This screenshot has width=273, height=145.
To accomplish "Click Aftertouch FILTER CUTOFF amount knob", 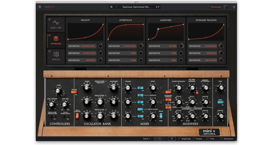I will pos(141,46).
